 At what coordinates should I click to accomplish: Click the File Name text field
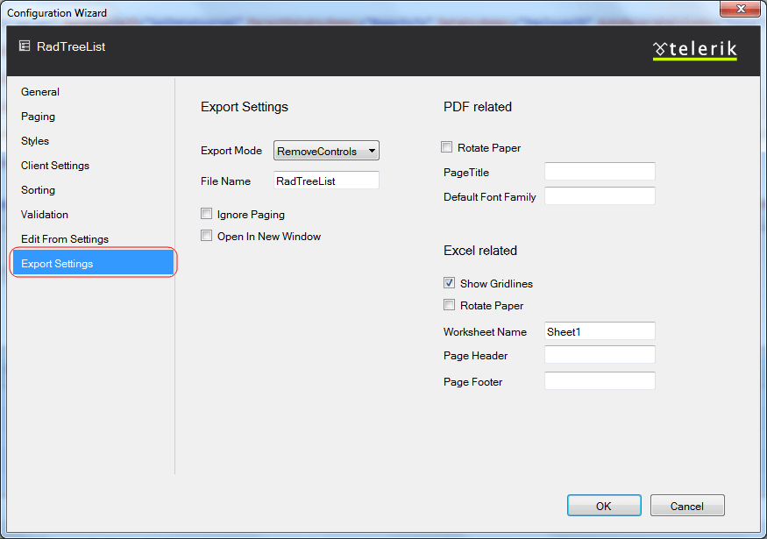(326, 181)
